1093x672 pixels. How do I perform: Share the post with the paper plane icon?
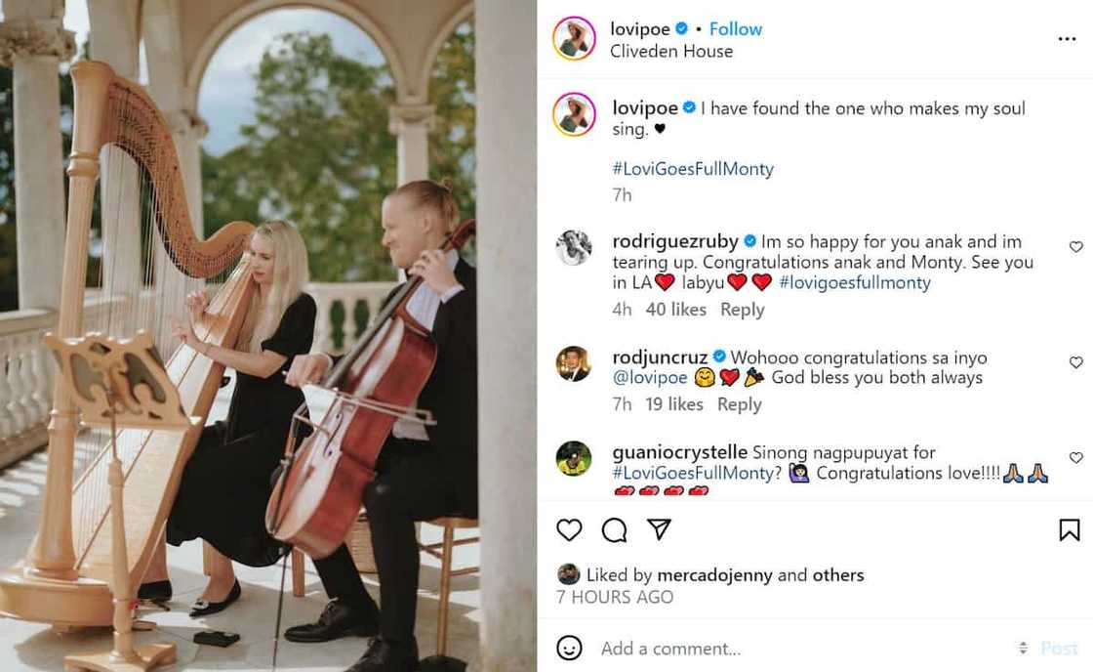coord(660,529)
